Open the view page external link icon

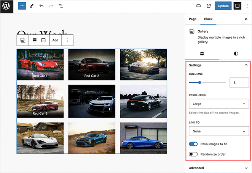pyautogui.click(x=209, y=6)
